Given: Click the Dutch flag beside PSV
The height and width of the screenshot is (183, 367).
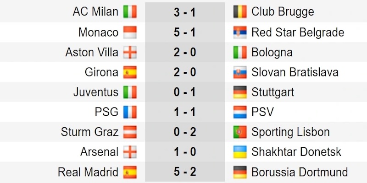Looking at the screenshot, I should [239, 112].
